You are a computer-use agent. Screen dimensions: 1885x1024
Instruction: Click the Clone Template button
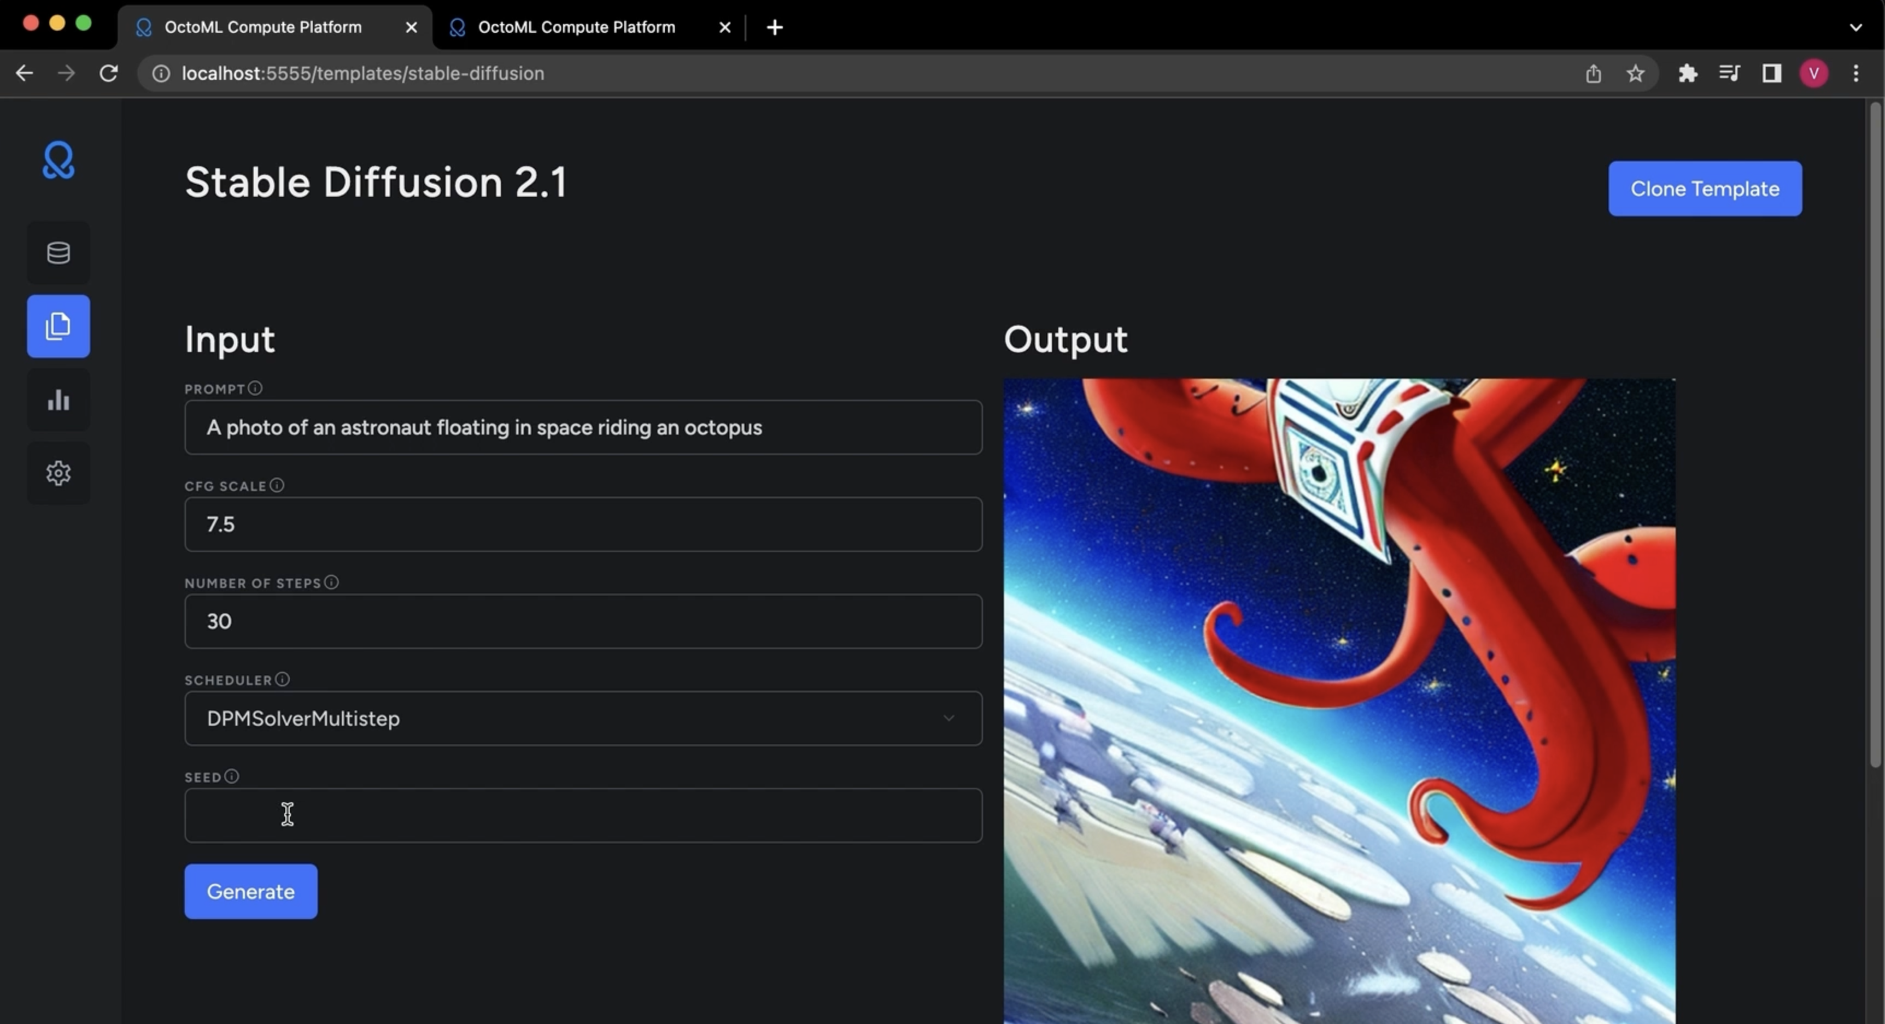(x=1704, y=189)
